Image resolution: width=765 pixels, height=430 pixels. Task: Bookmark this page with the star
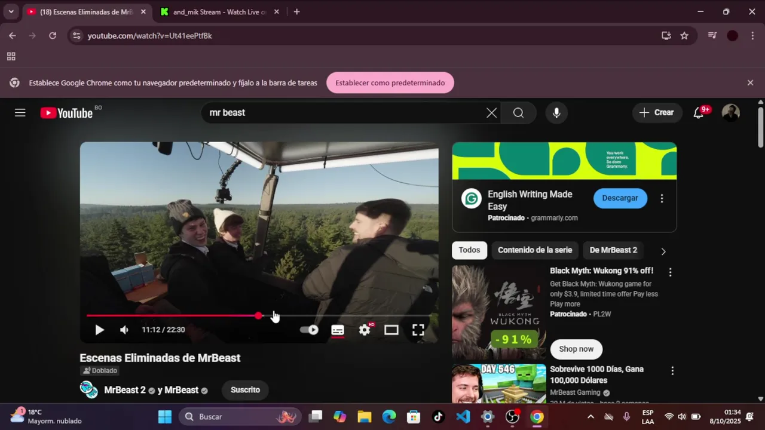tap(684, 36)
